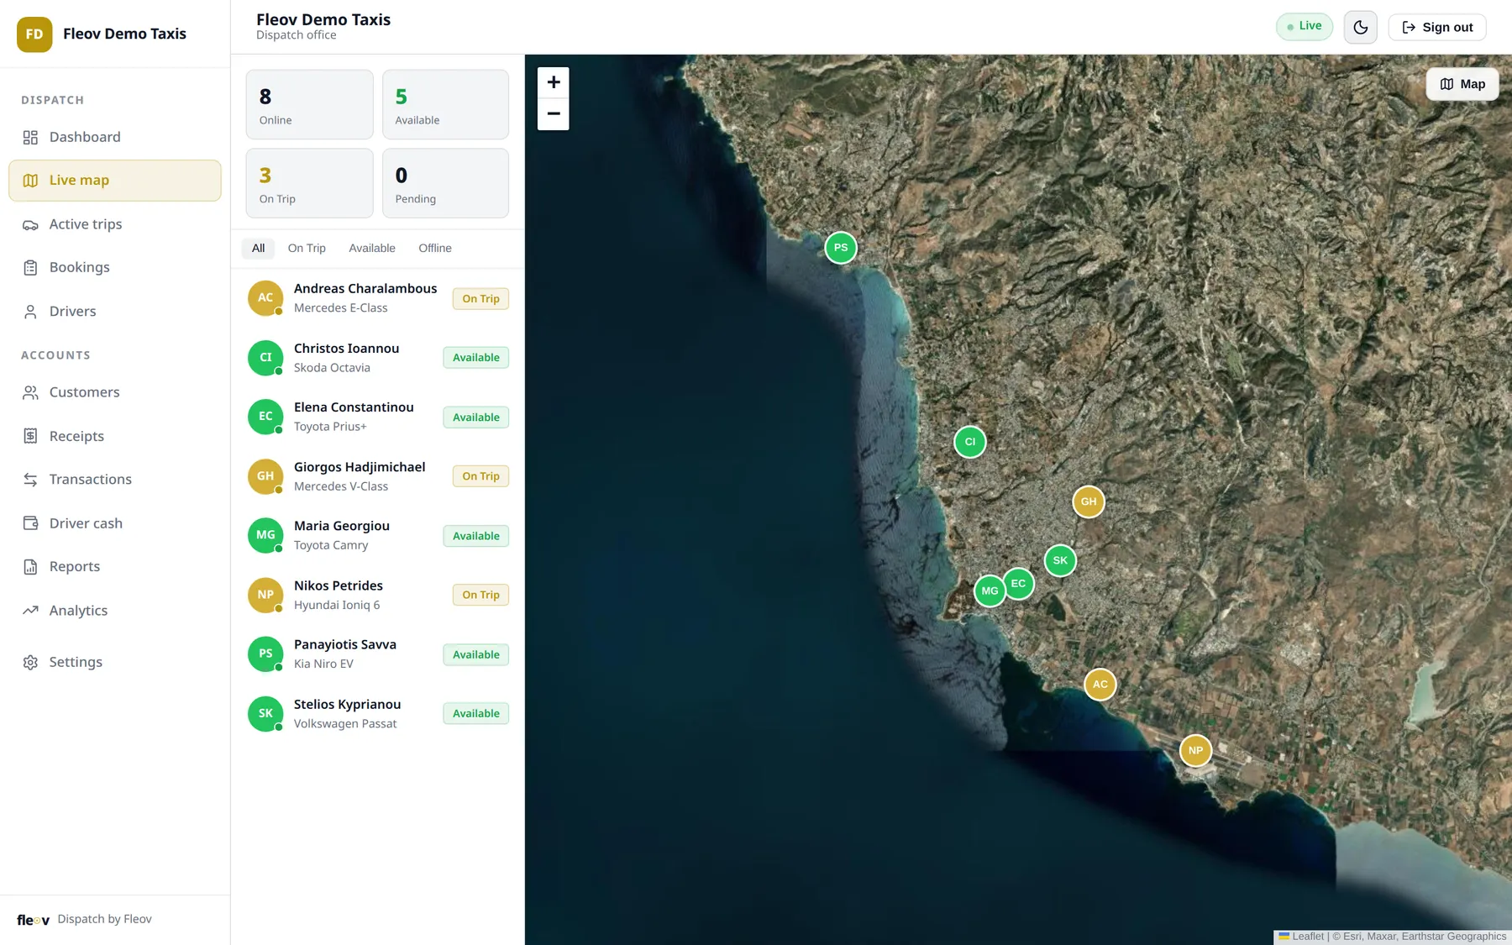Screen dimensions: 1512x945
Task: Go to Active trips page
Action: coord(115,224)
